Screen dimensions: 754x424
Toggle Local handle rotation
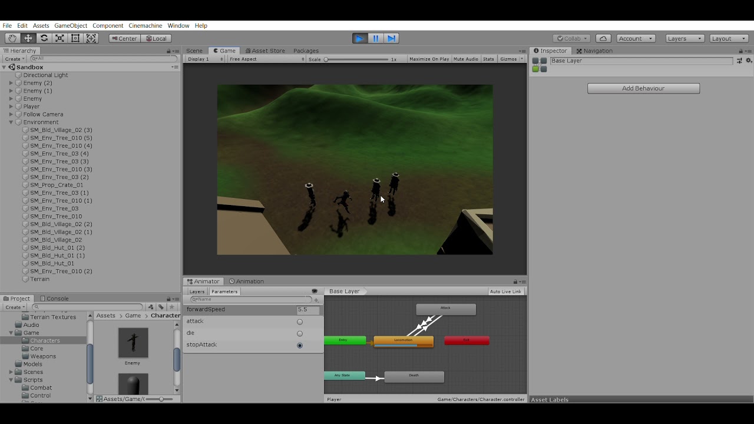coord(156,38)
